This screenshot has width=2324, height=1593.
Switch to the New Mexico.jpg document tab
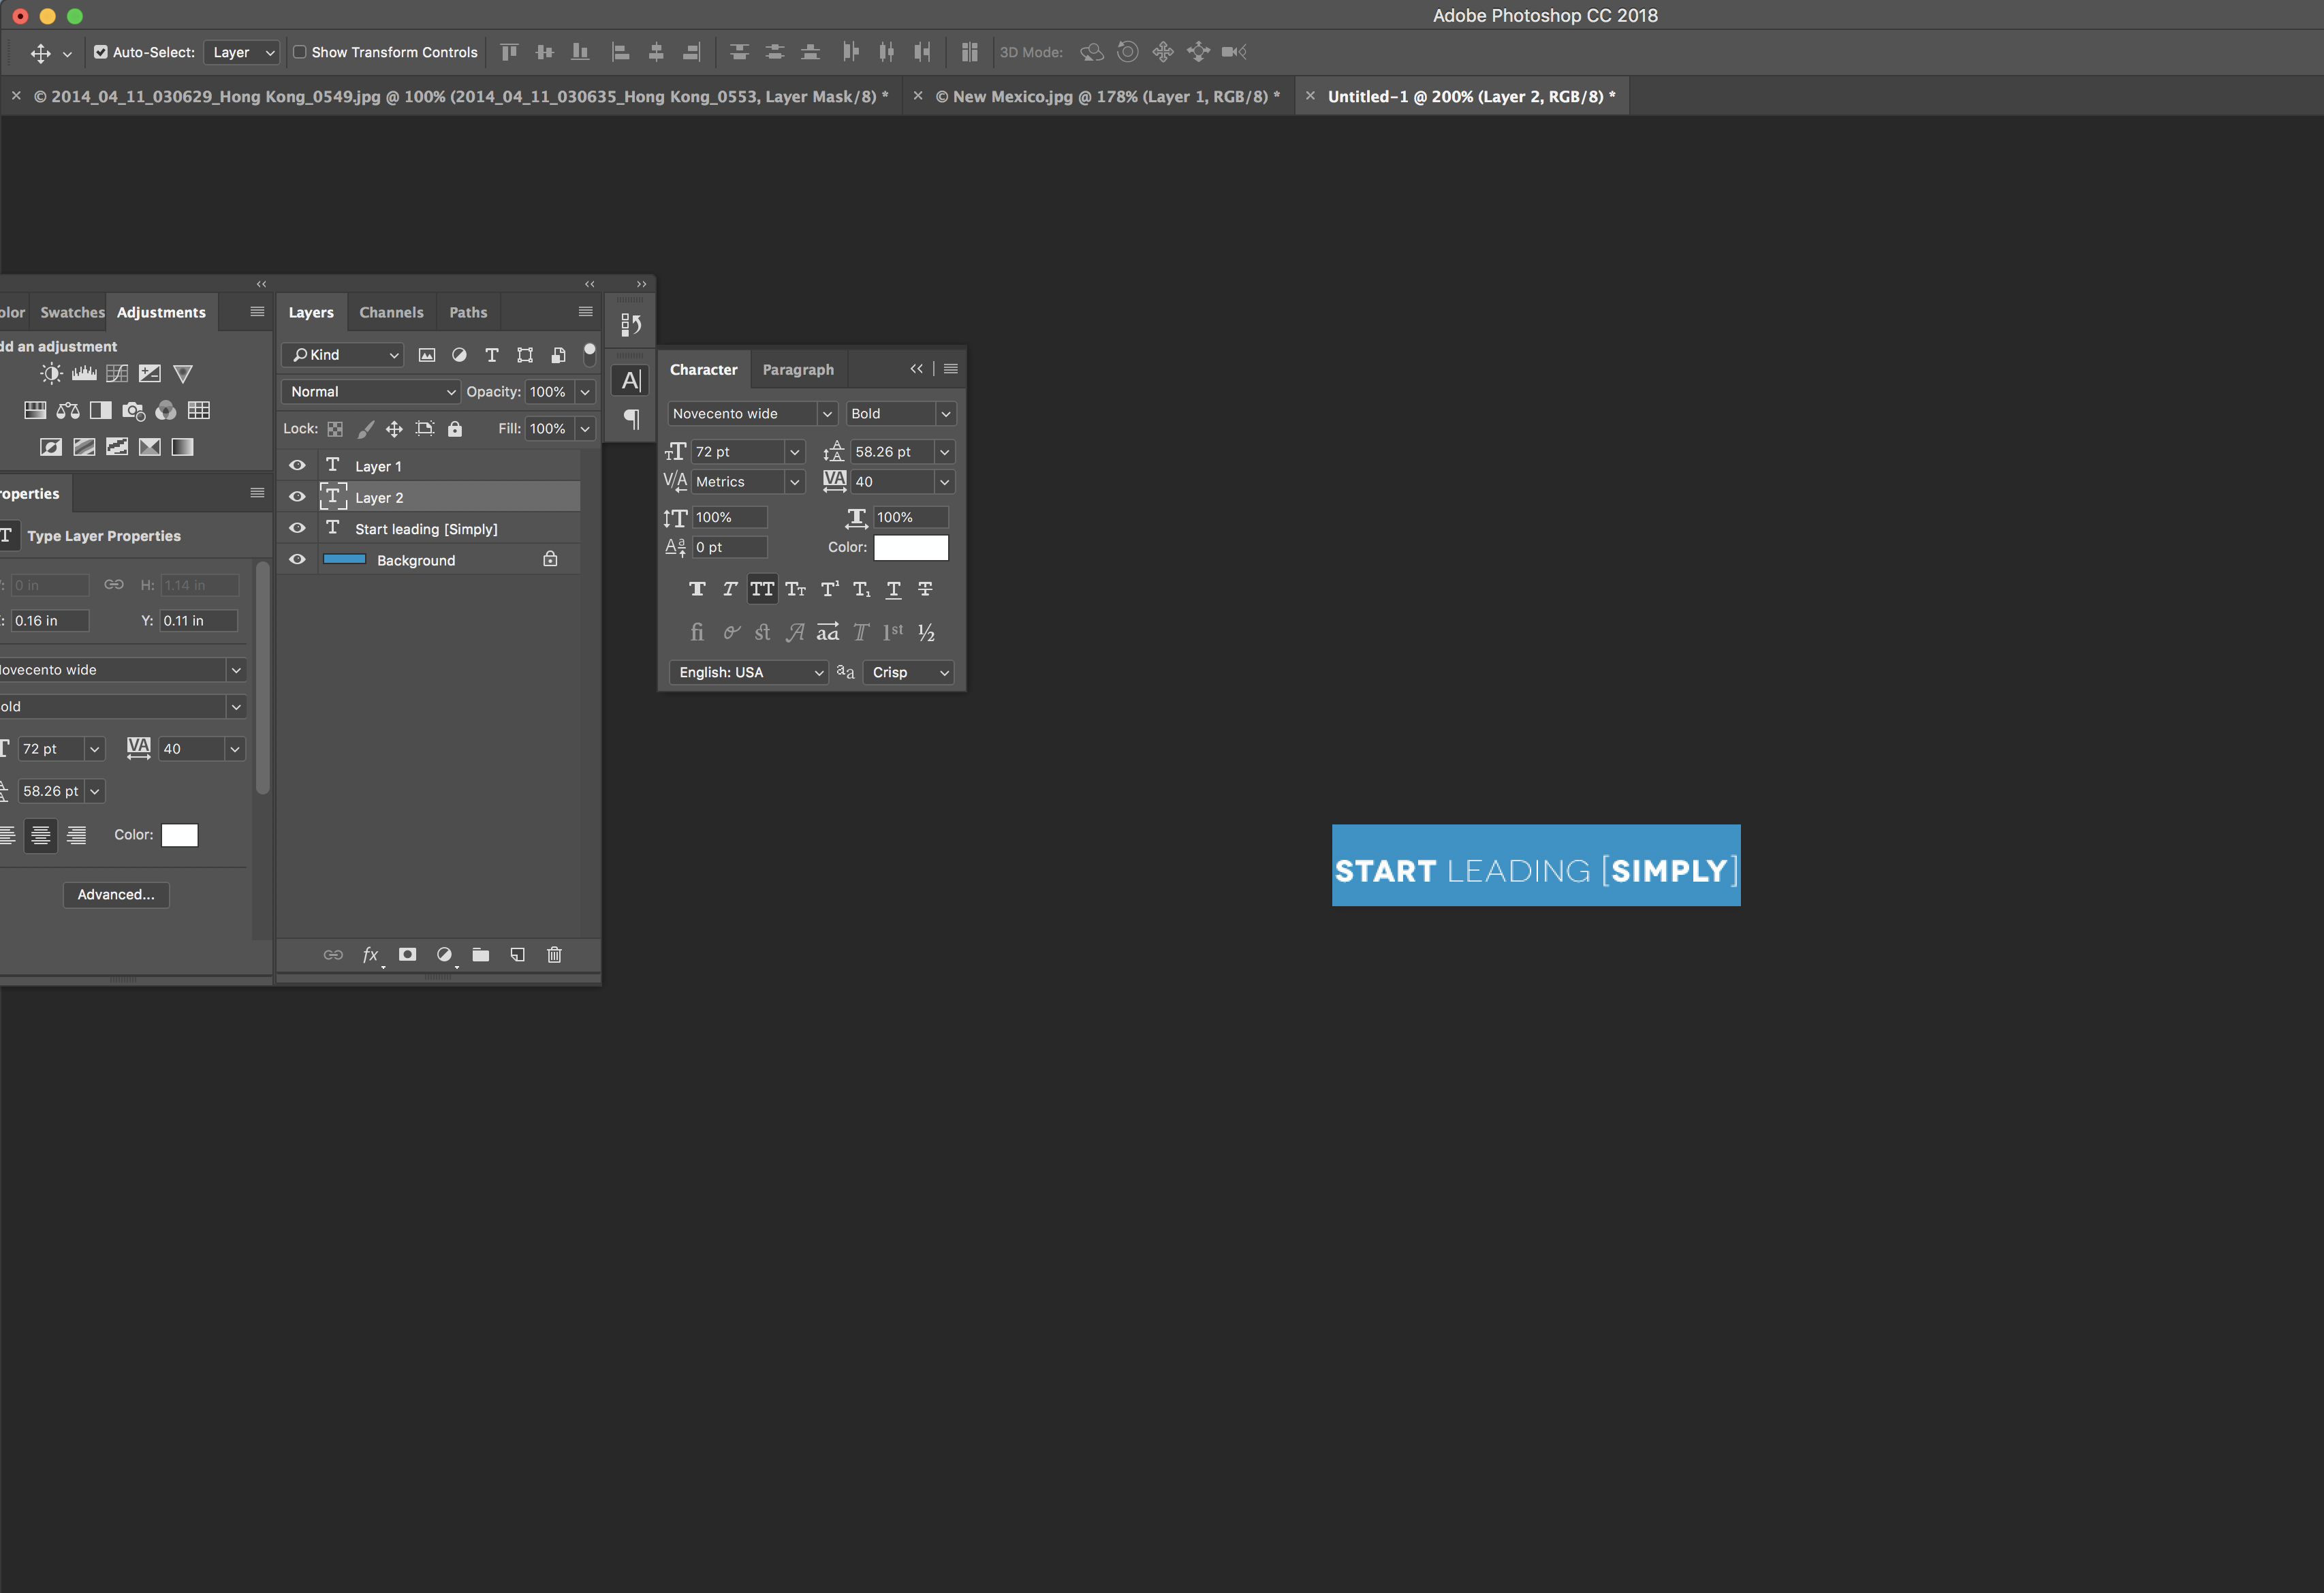1107,97
